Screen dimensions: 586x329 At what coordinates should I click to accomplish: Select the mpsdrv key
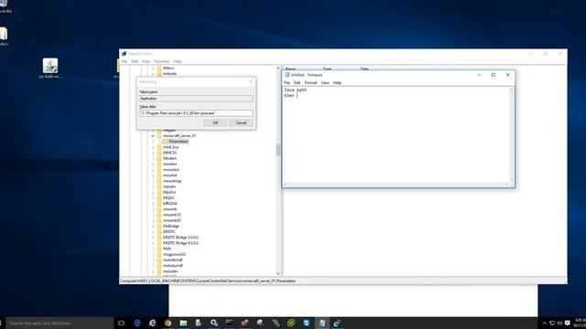click(x=169, y=186)
